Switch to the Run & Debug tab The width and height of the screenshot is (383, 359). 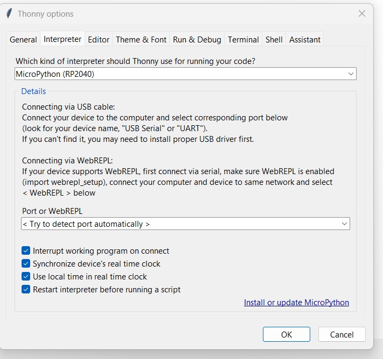click(197, 40)
